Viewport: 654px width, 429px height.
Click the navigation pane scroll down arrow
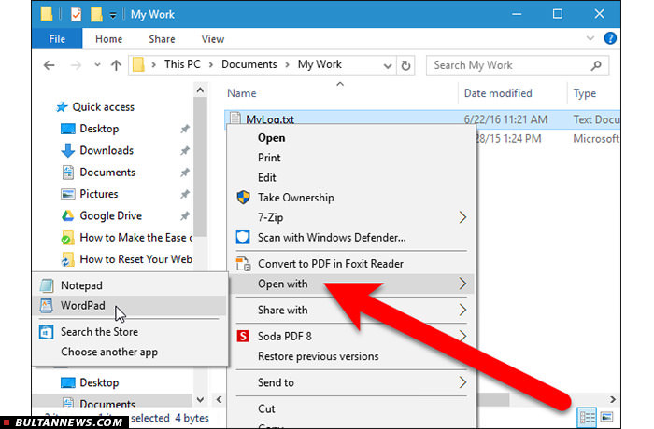(x=200, y=400)
